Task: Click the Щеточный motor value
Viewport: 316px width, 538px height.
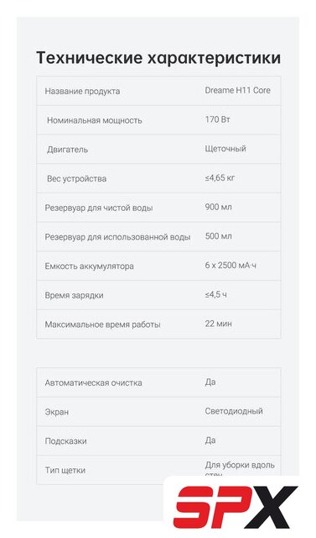Action: point(225,149)
